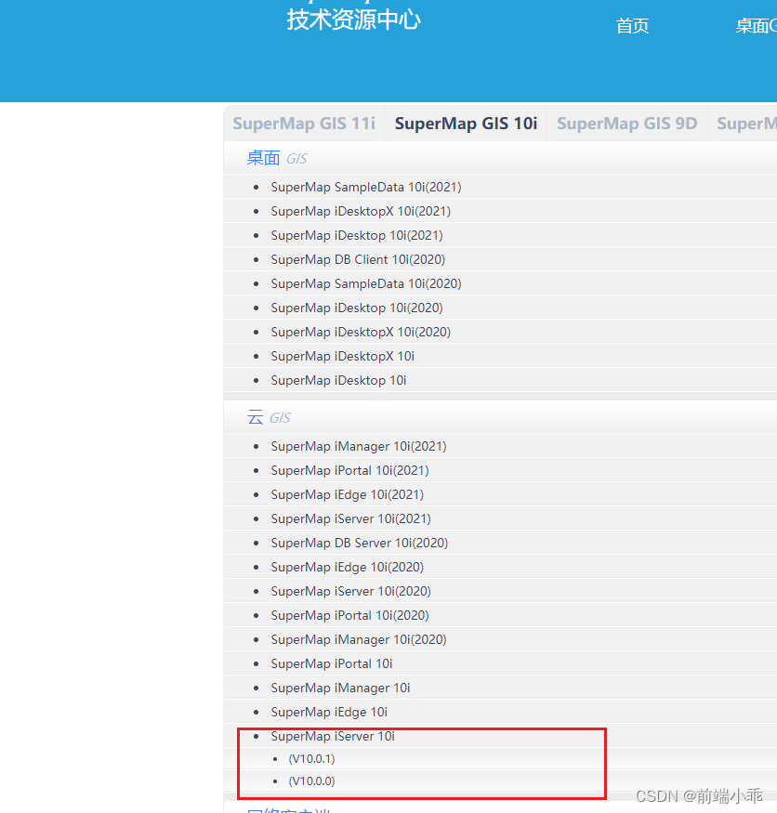
Task: Open SuperMap iDesktopX 10i(2021)
Action: click(361, 211)
